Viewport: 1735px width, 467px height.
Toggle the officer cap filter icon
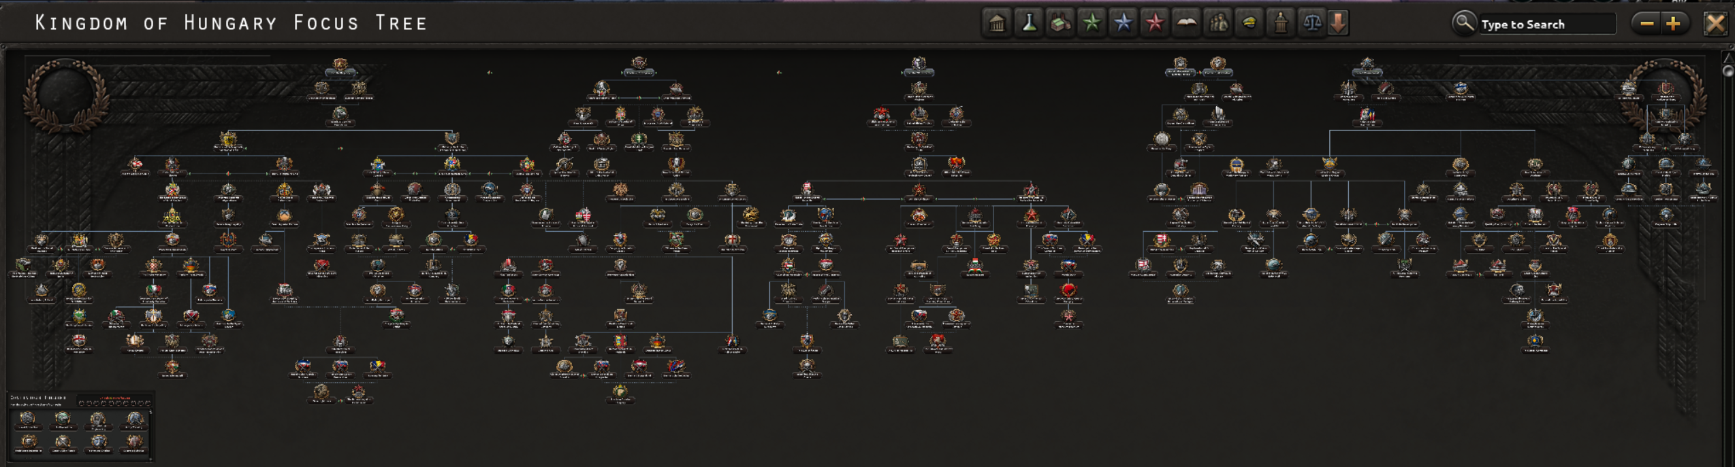click(1249, 23)
